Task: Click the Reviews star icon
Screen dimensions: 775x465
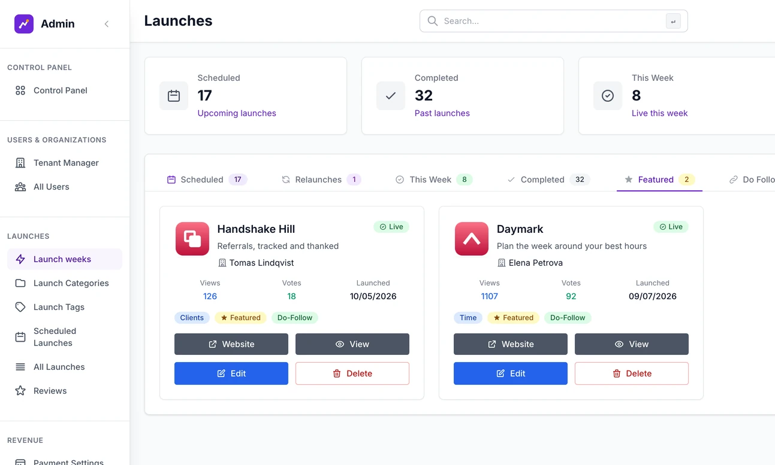Action: (x=20, y=391)
